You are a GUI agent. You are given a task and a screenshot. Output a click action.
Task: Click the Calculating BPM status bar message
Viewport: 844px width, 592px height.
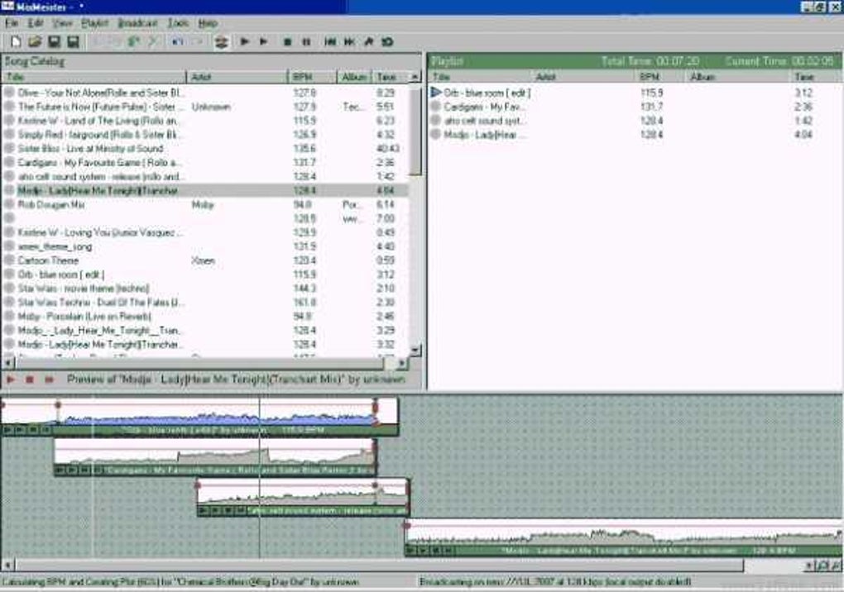pos(181,582)
